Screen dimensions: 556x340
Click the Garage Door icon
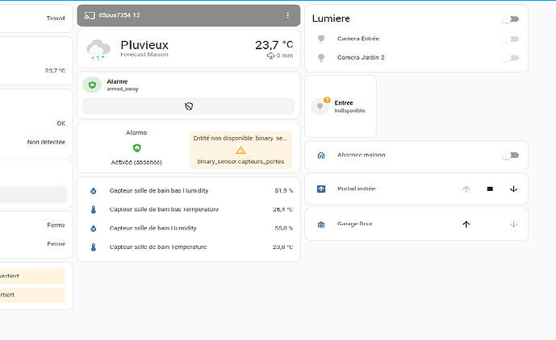coord(321,224)
